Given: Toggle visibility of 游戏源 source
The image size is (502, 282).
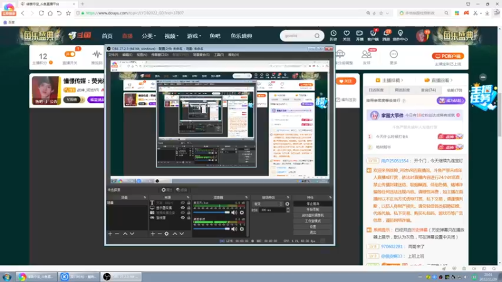Looking at the screenshot, I should (183, 217).
